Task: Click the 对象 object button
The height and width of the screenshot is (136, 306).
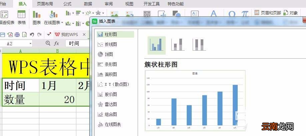Action: [x=291, y=13]
